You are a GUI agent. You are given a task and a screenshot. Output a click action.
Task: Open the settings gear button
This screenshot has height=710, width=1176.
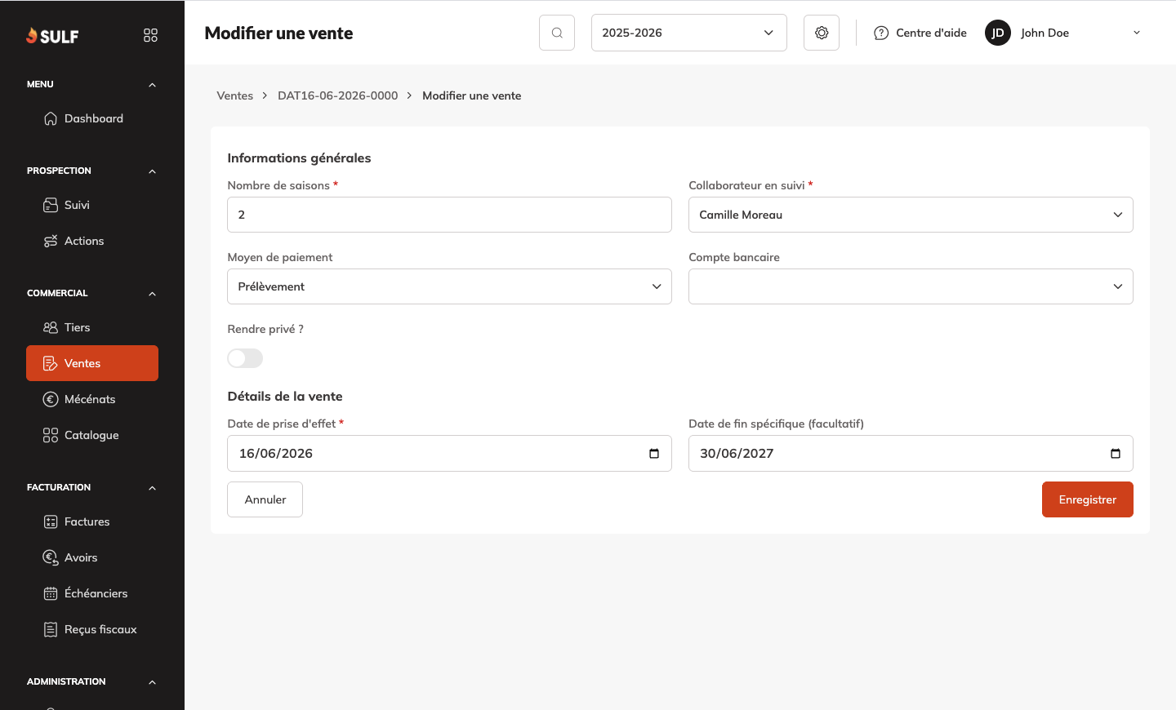click(x=822, y=33)
